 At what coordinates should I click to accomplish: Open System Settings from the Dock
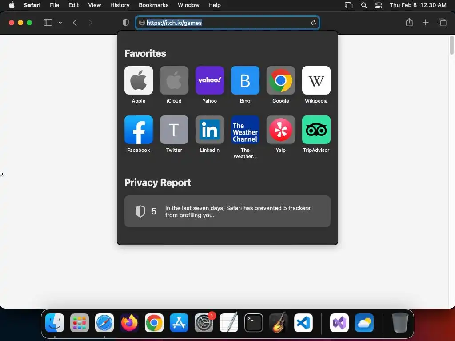point(204,323)
